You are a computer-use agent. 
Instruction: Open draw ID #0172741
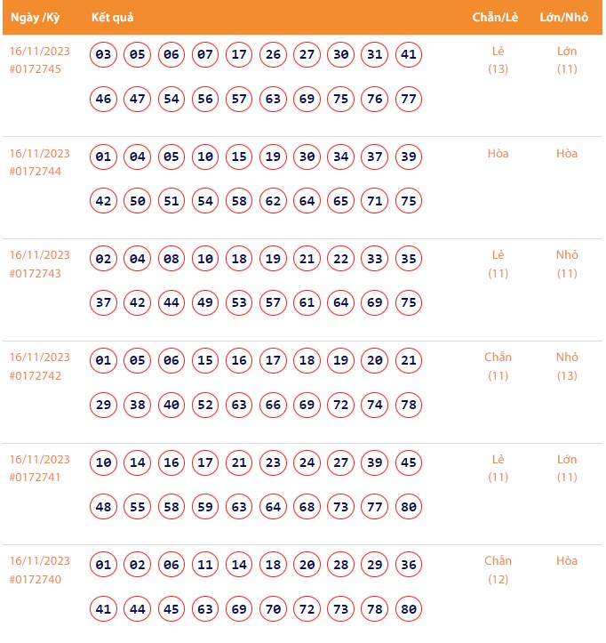click(x=36, y=478)
